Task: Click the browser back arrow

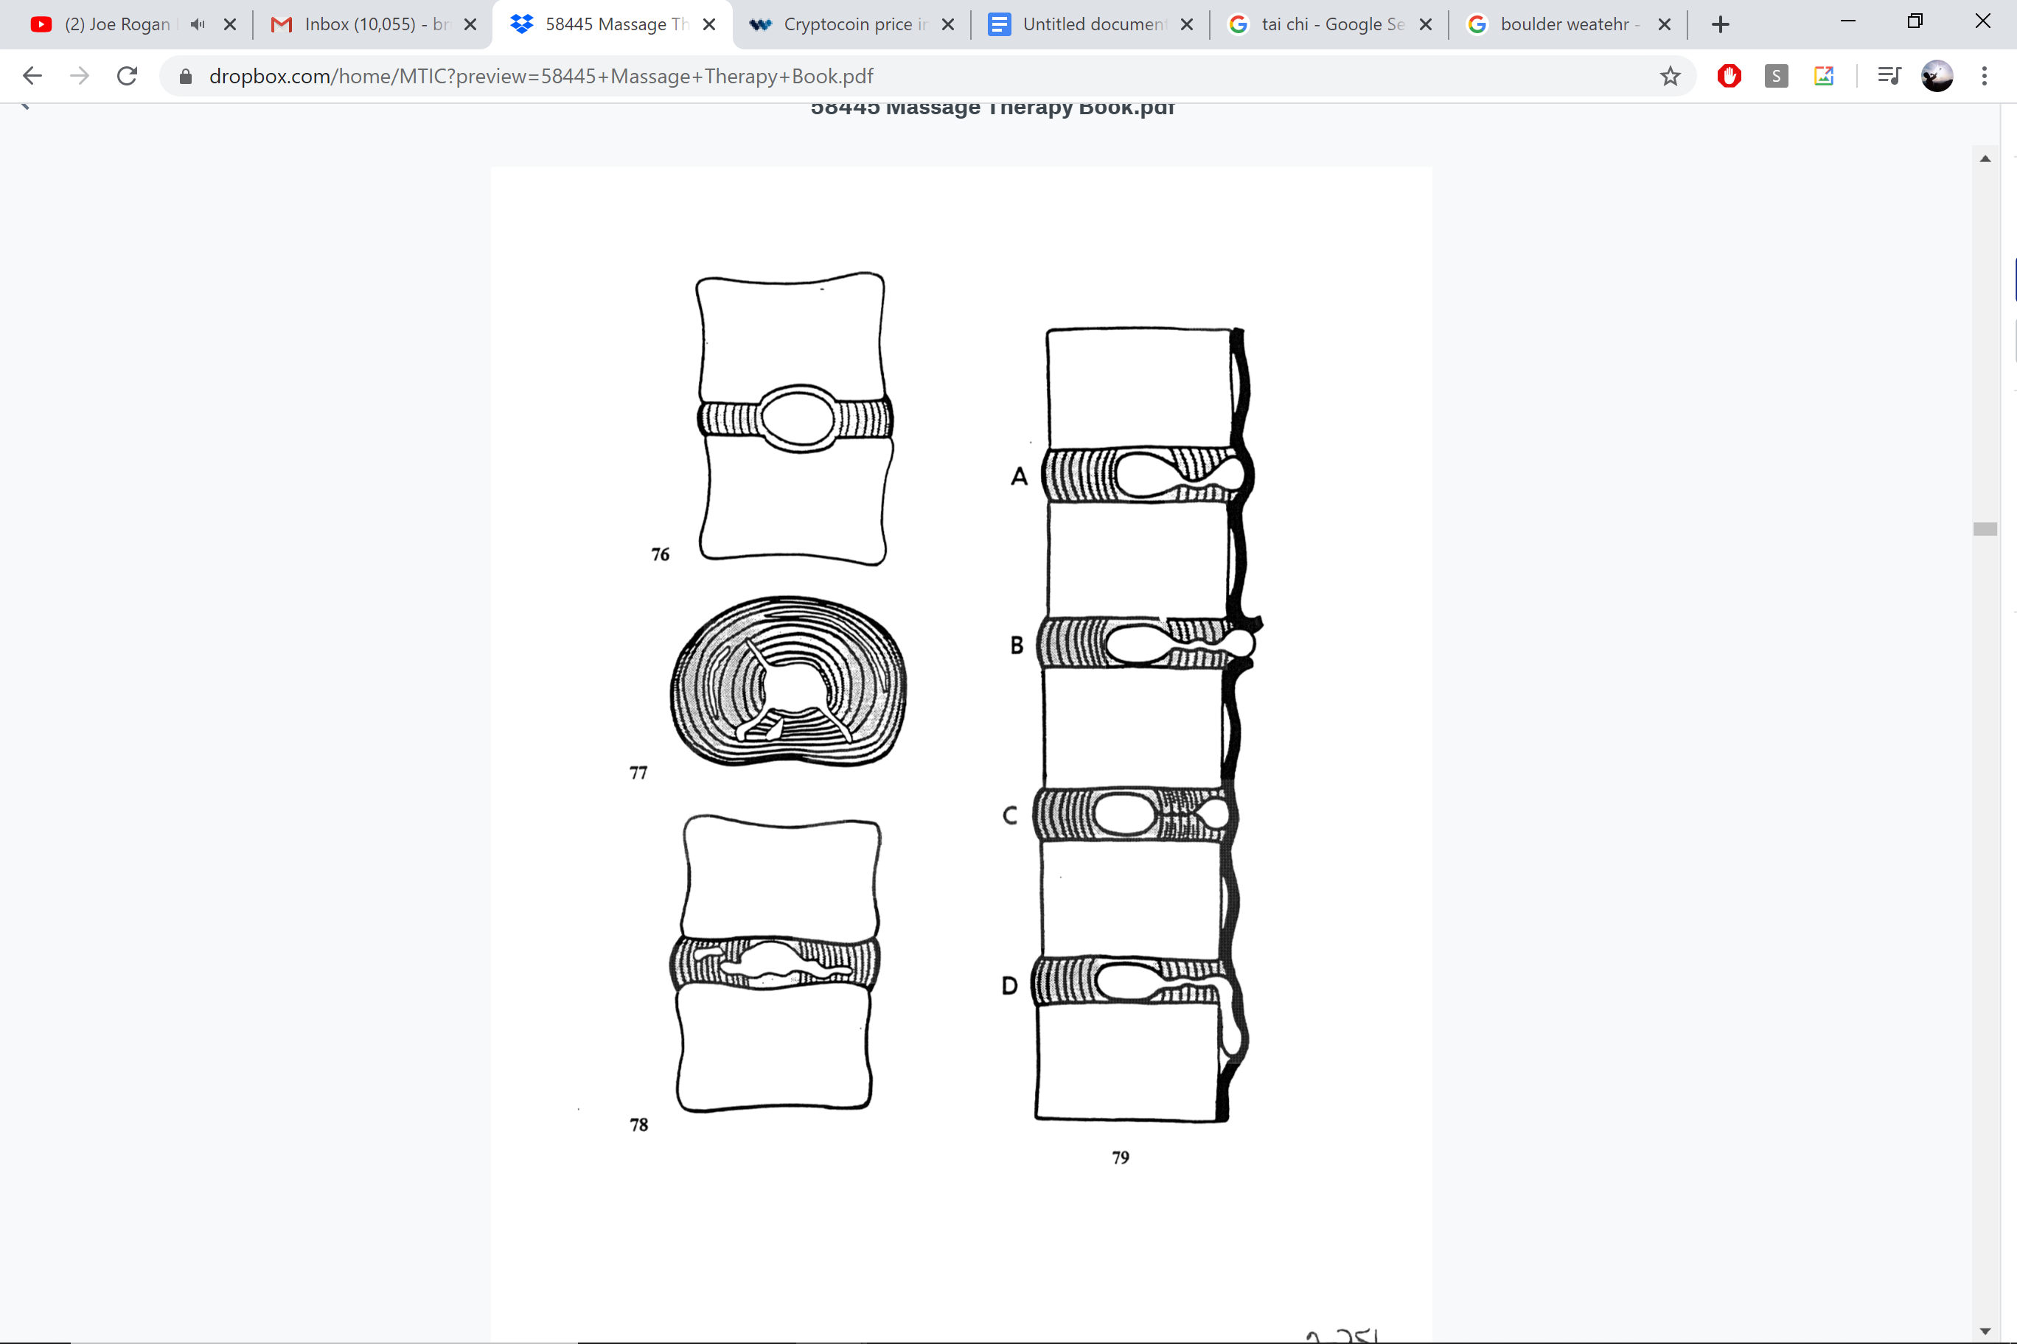Action: tap(32, 77)
